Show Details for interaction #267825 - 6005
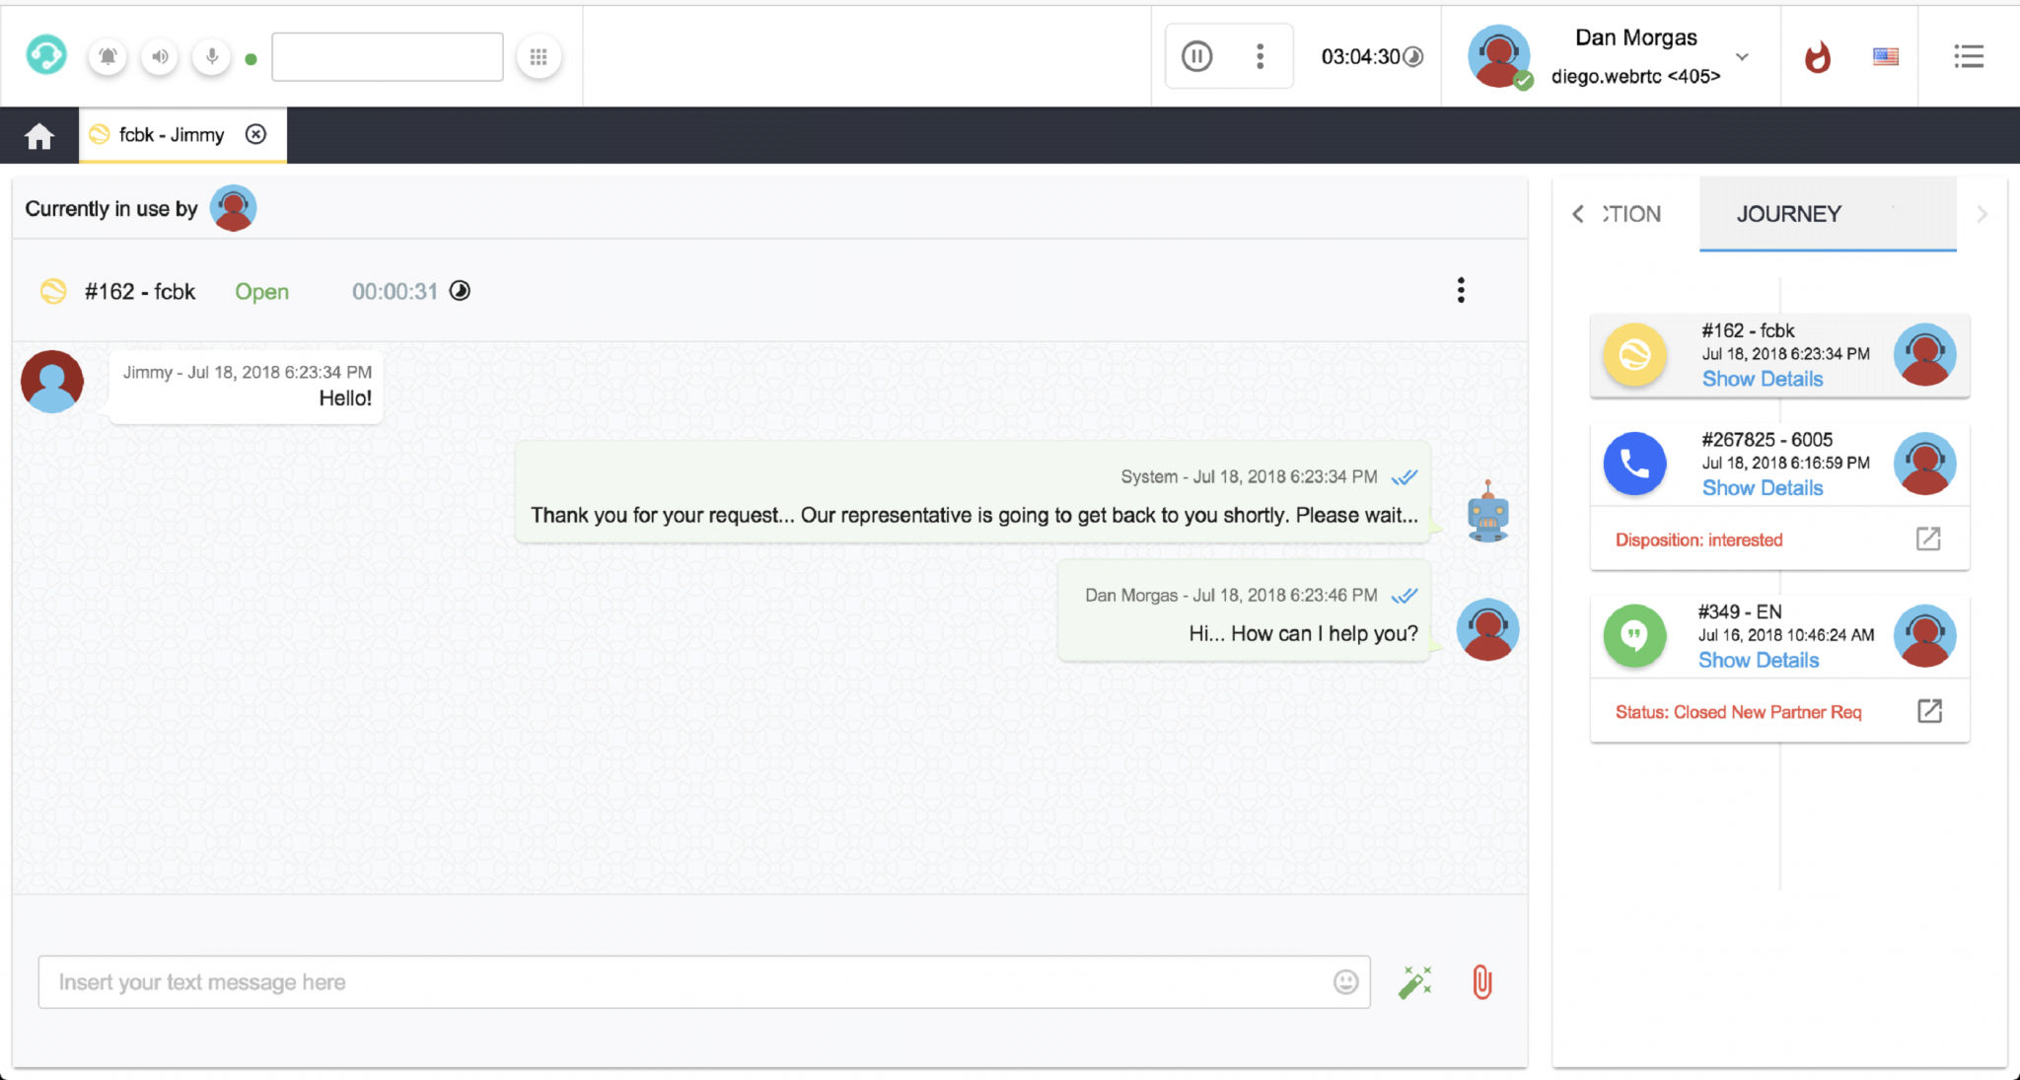This screenshot has height=1080, width=2020. [1762, 487]
